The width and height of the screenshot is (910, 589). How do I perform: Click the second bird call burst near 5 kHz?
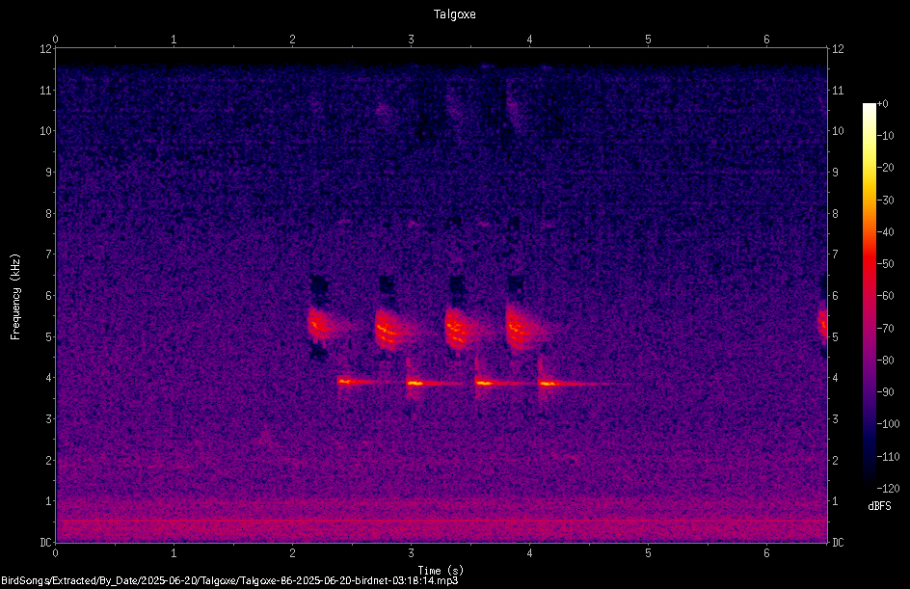386,330
